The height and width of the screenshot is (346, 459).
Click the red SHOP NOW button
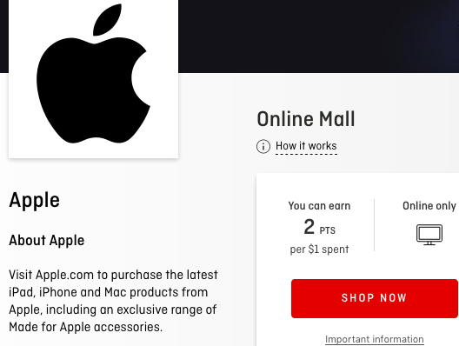tap(375, 298)
